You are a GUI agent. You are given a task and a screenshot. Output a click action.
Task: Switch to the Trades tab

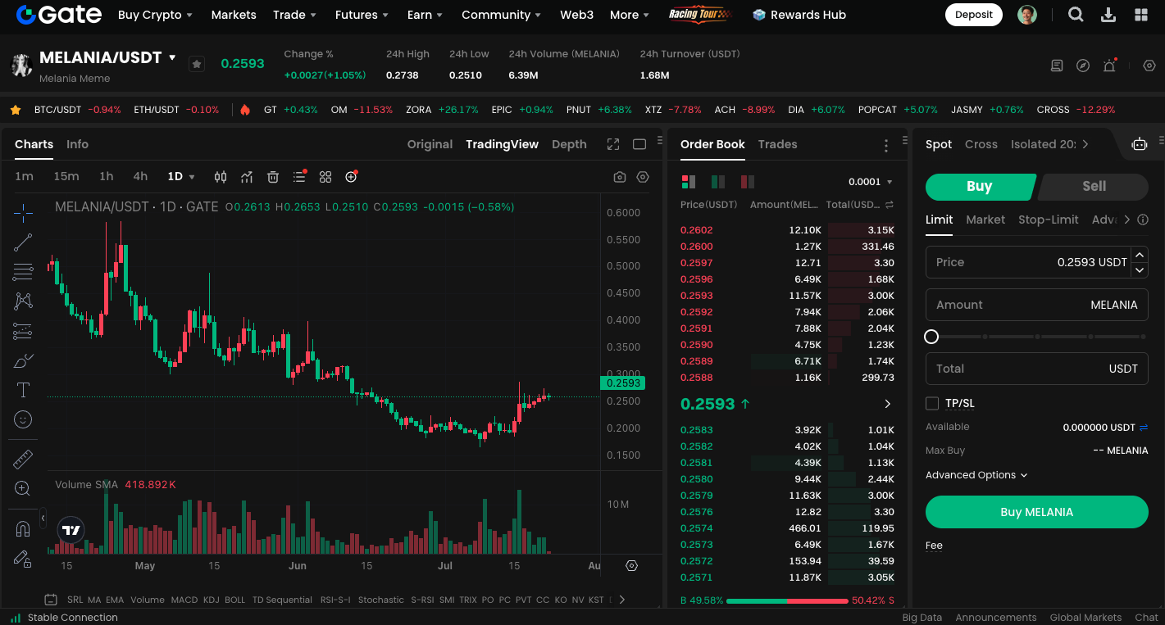(x=777, y=144)
